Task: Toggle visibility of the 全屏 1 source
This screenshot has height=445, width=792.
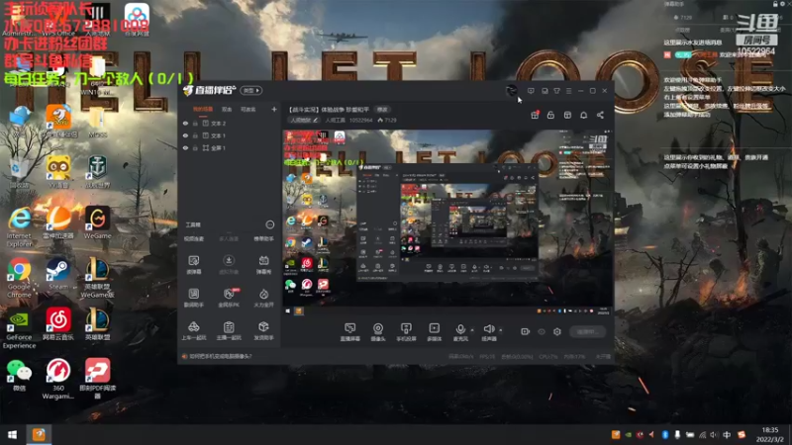Action: [x=185, y=147]
